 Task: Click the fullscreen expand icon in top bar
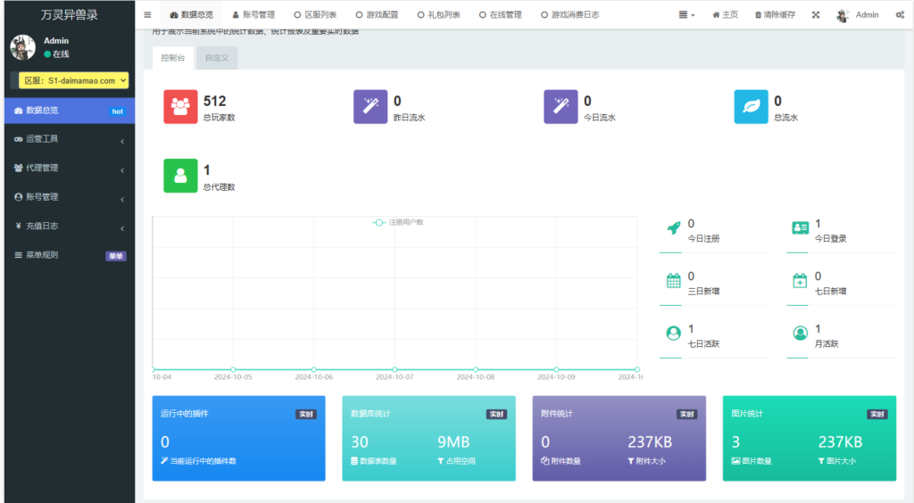coord(816,14)
